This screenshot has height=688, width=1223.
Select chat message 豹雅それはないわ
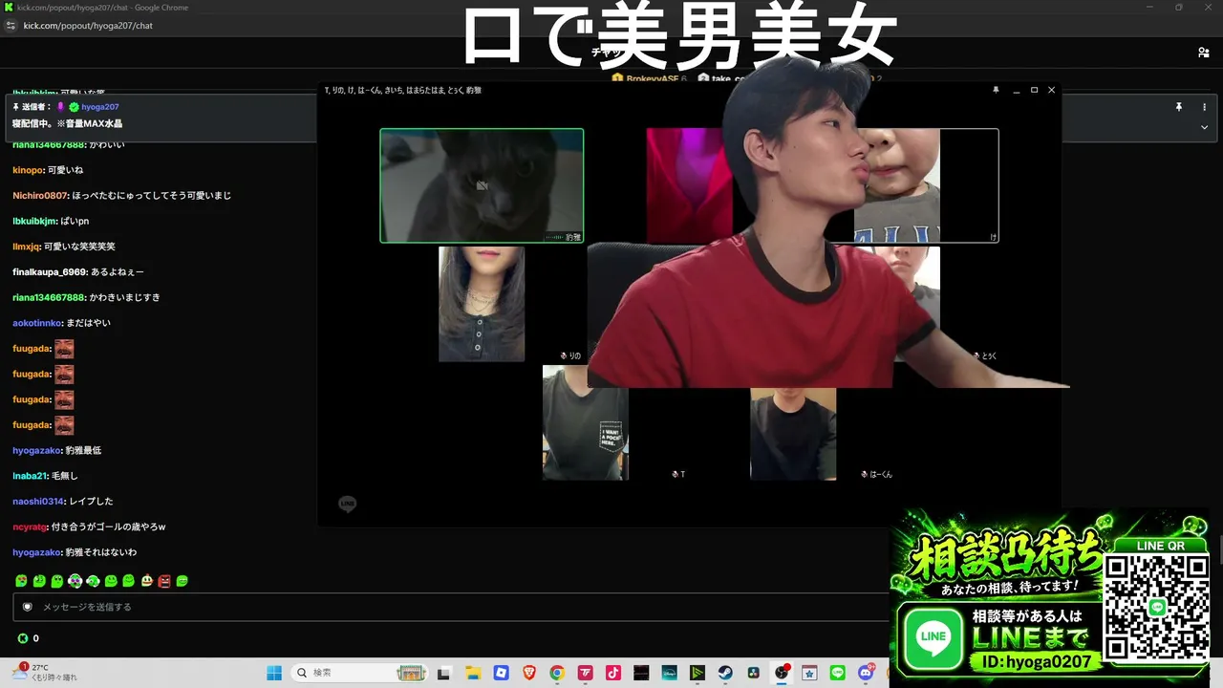pyautogui.click(x=100, y=552)
